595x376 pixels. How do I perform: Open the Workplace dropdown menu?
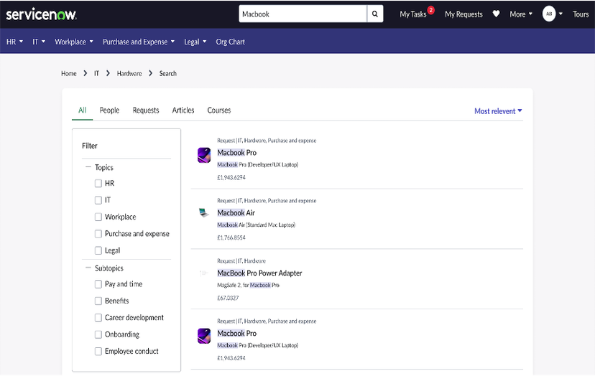tap(74, 42)
